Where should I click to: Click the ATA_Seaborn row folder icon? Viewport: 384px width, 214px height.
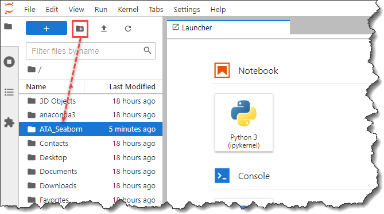pyautogui.click(x=32, y=129)
